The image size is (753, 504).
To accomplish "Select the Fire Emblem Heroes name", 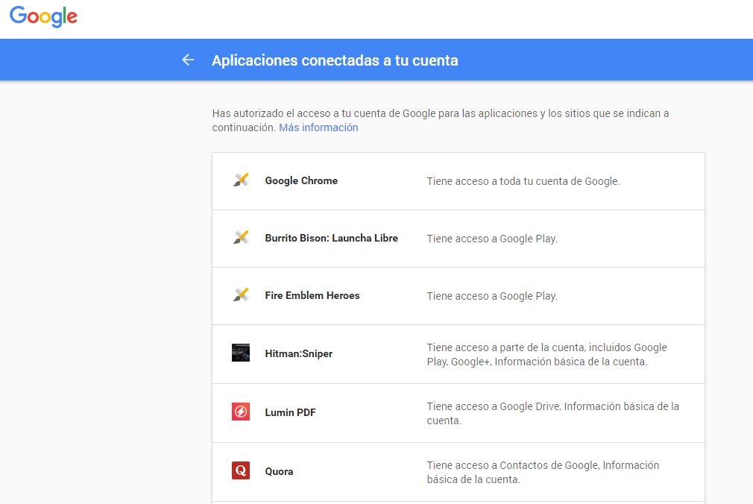I will [x=312, y=295].
